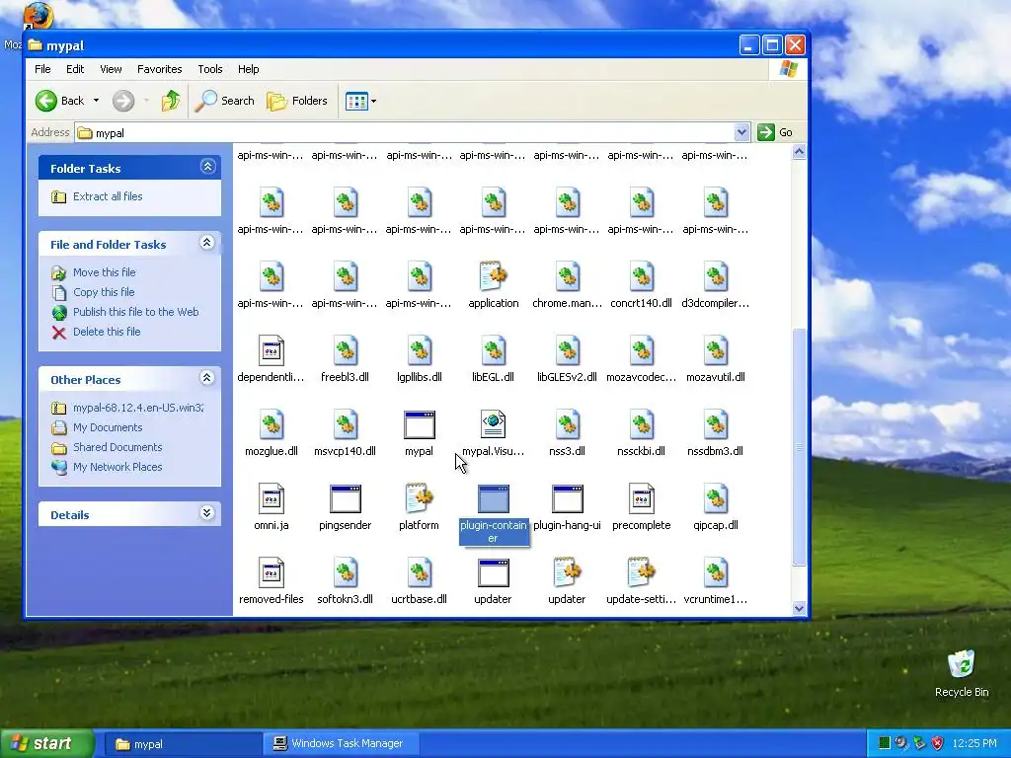Select the d3dcompiler DLL icon

coord(716,276)
